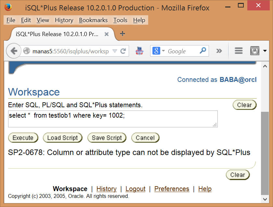This screenshot has width=273, height=207.
Task: Click the Workspace page heading
Action: tap(34, 92)
